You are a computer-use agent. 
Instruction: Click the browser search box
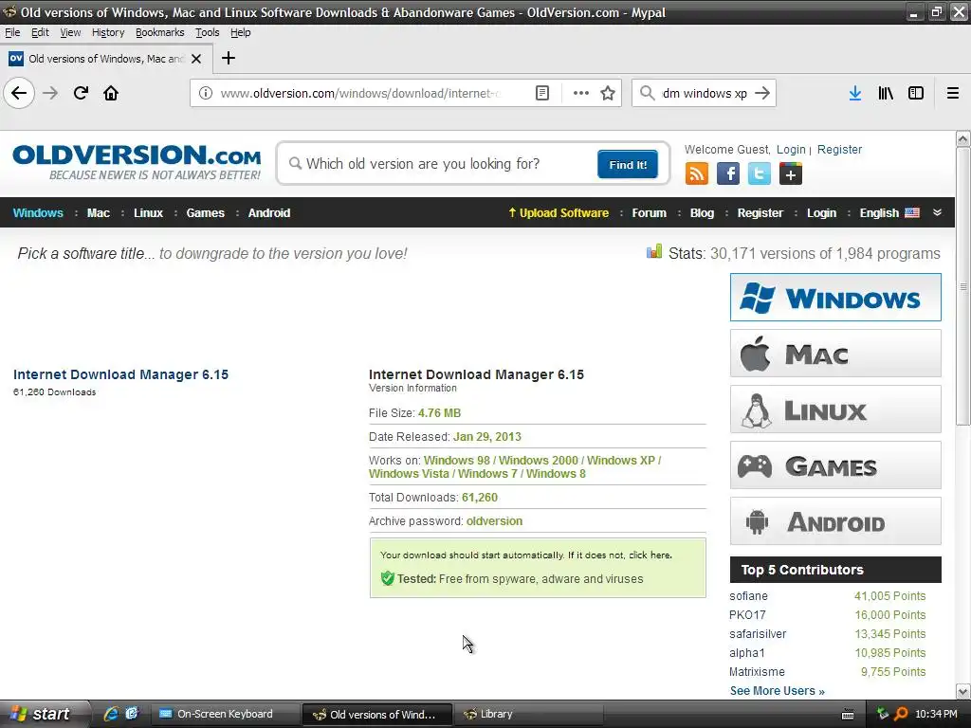click(x=705, y=94)
